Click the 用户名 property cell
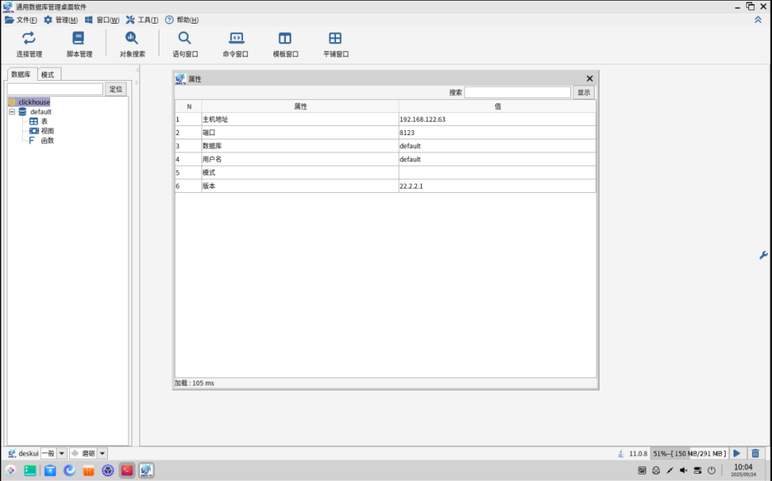The width and height of the screenshot is (772, 481). coord(300,159)
